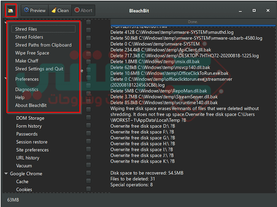The image size is (277, 207).
Task: Choose Shred Settings and Quit
Action: pos(39,69)
